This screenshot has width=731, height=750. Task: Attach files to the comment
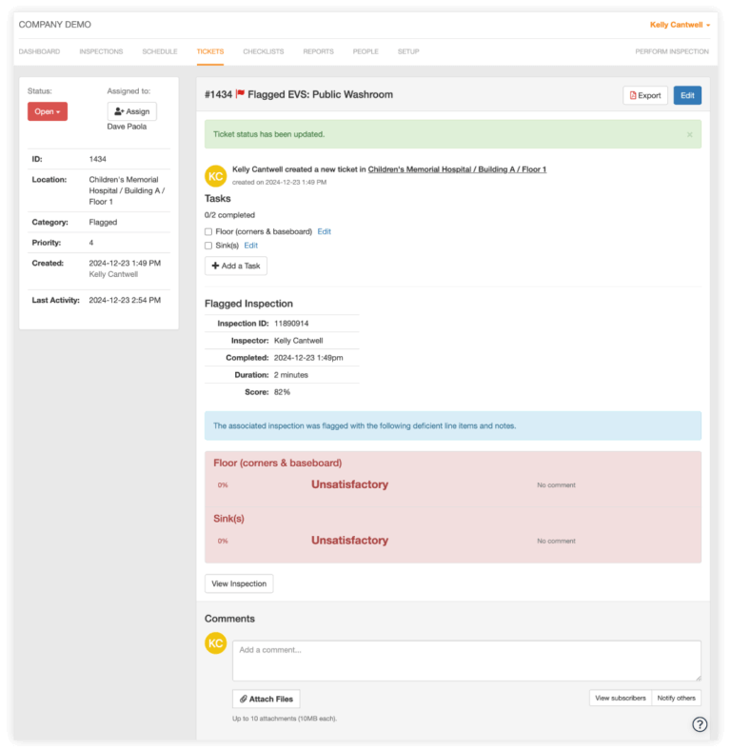pyautogui.click(x=266, y=699)
